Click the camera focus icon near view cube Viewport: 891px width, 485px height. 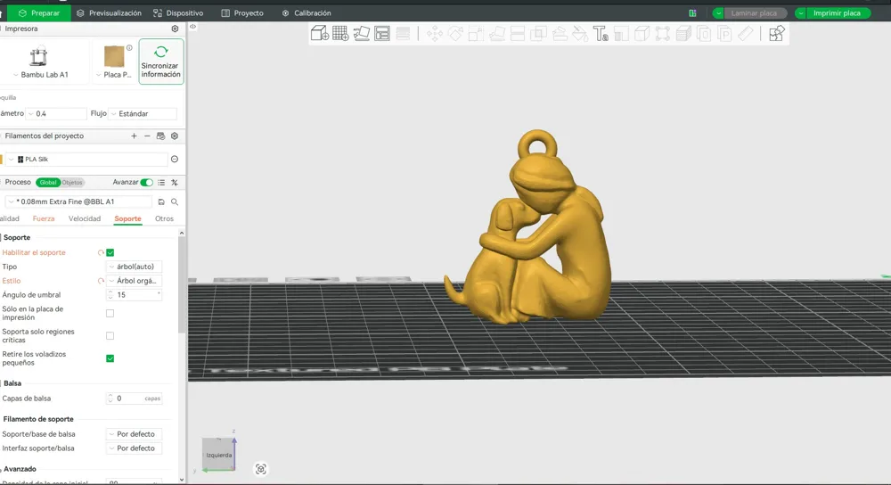pos(261,469)
